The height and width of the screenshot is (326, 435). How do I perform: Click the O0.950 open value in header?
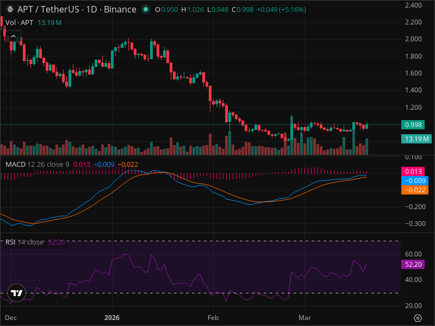(x=166, y=10)
